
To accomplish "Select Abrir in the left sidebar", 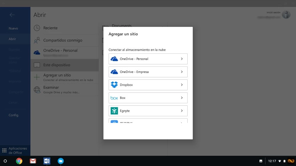I will pyautogui.click(x=12, y=39).
